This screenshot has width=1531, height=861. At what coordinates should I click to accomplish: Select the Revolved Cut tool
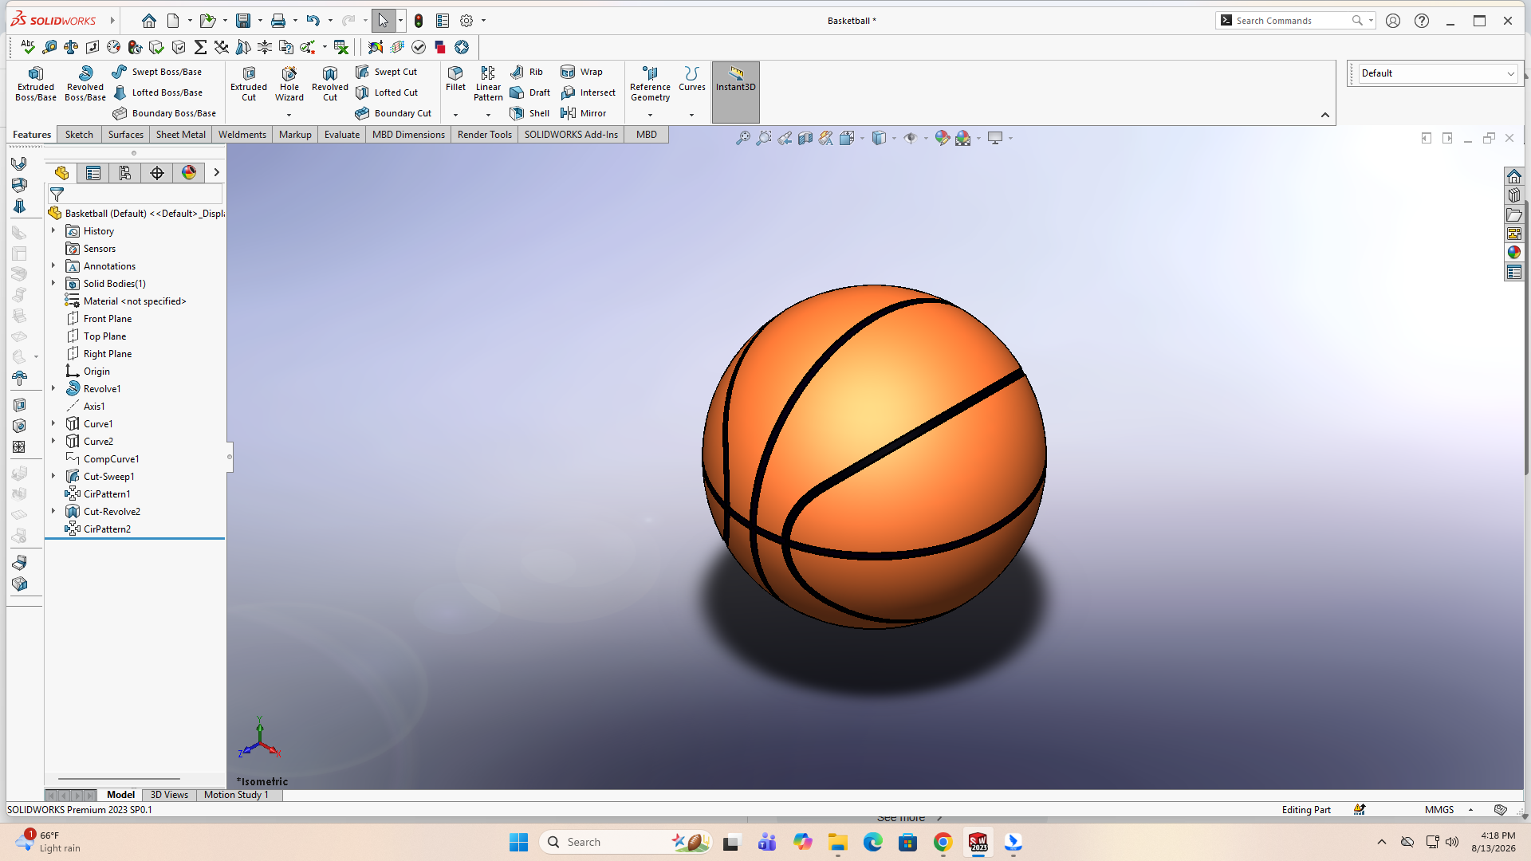[330, 84]
